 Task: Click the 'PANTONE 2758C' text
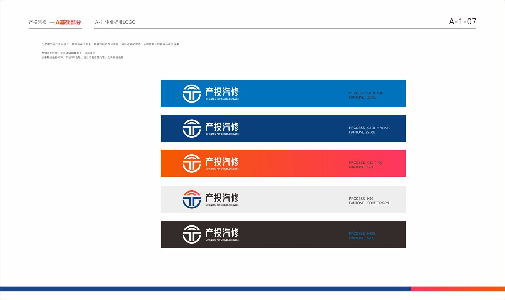tap(362, 132)
